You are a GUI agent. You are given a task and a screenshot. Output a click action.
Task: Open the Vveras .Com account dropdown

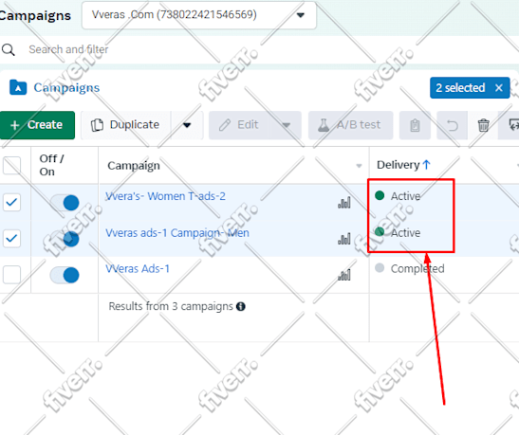pos(199,15)
